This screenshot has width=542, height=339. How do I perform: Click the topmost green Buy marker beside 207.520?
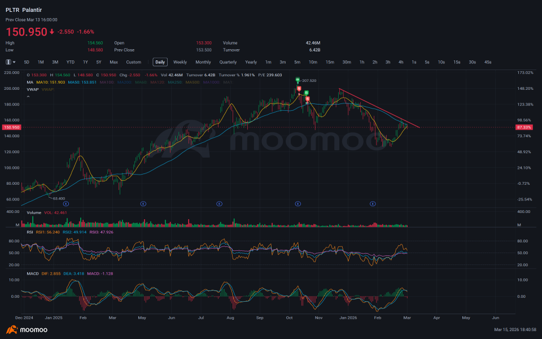[298, 80]
